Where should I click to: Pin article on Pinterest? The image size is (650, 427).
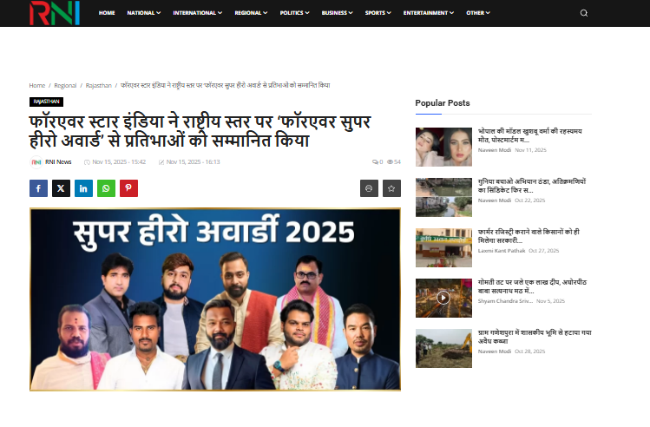click(128, 188)
